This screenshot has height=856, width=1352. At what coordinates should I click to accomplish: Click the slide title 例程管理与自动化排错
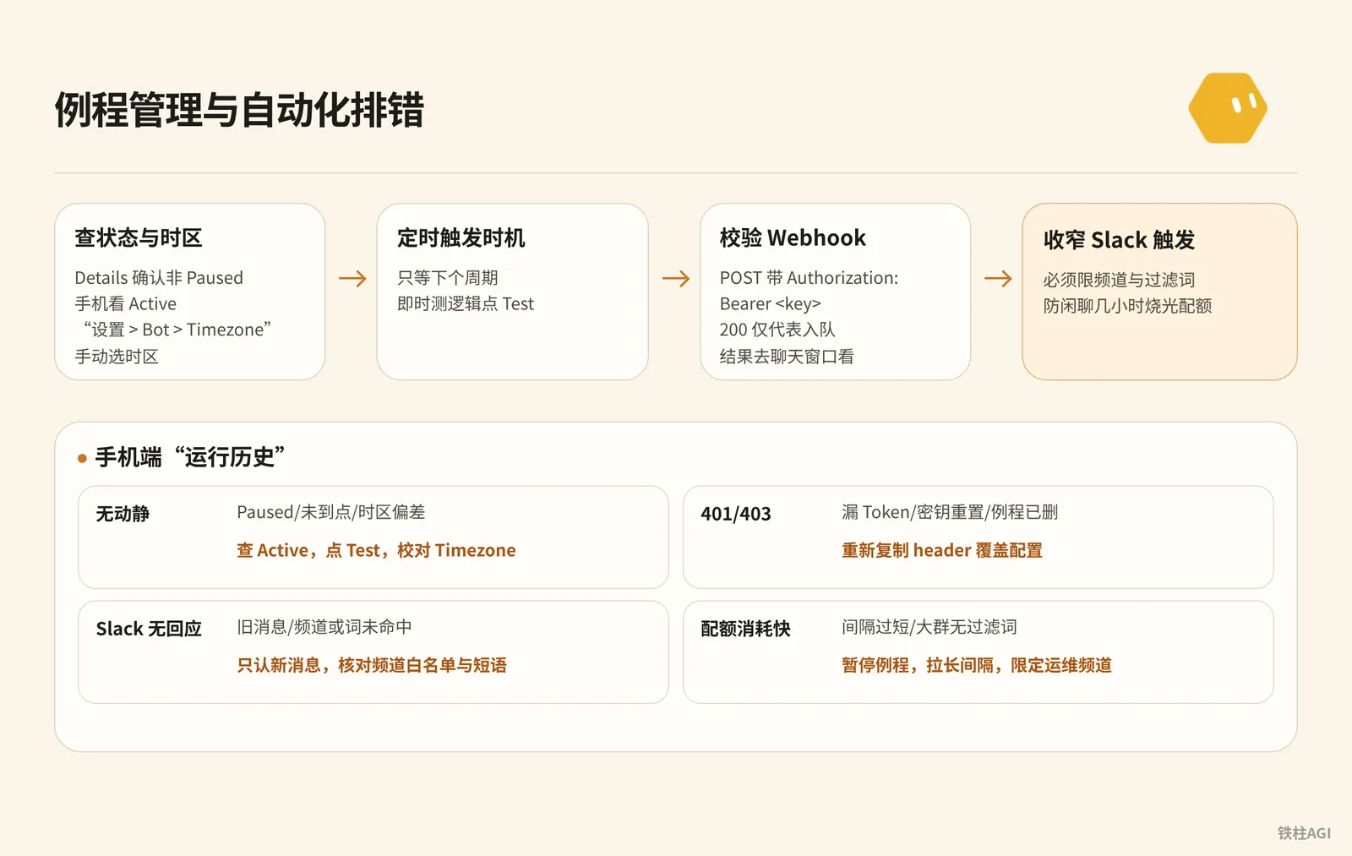click(x=239, y=111)
